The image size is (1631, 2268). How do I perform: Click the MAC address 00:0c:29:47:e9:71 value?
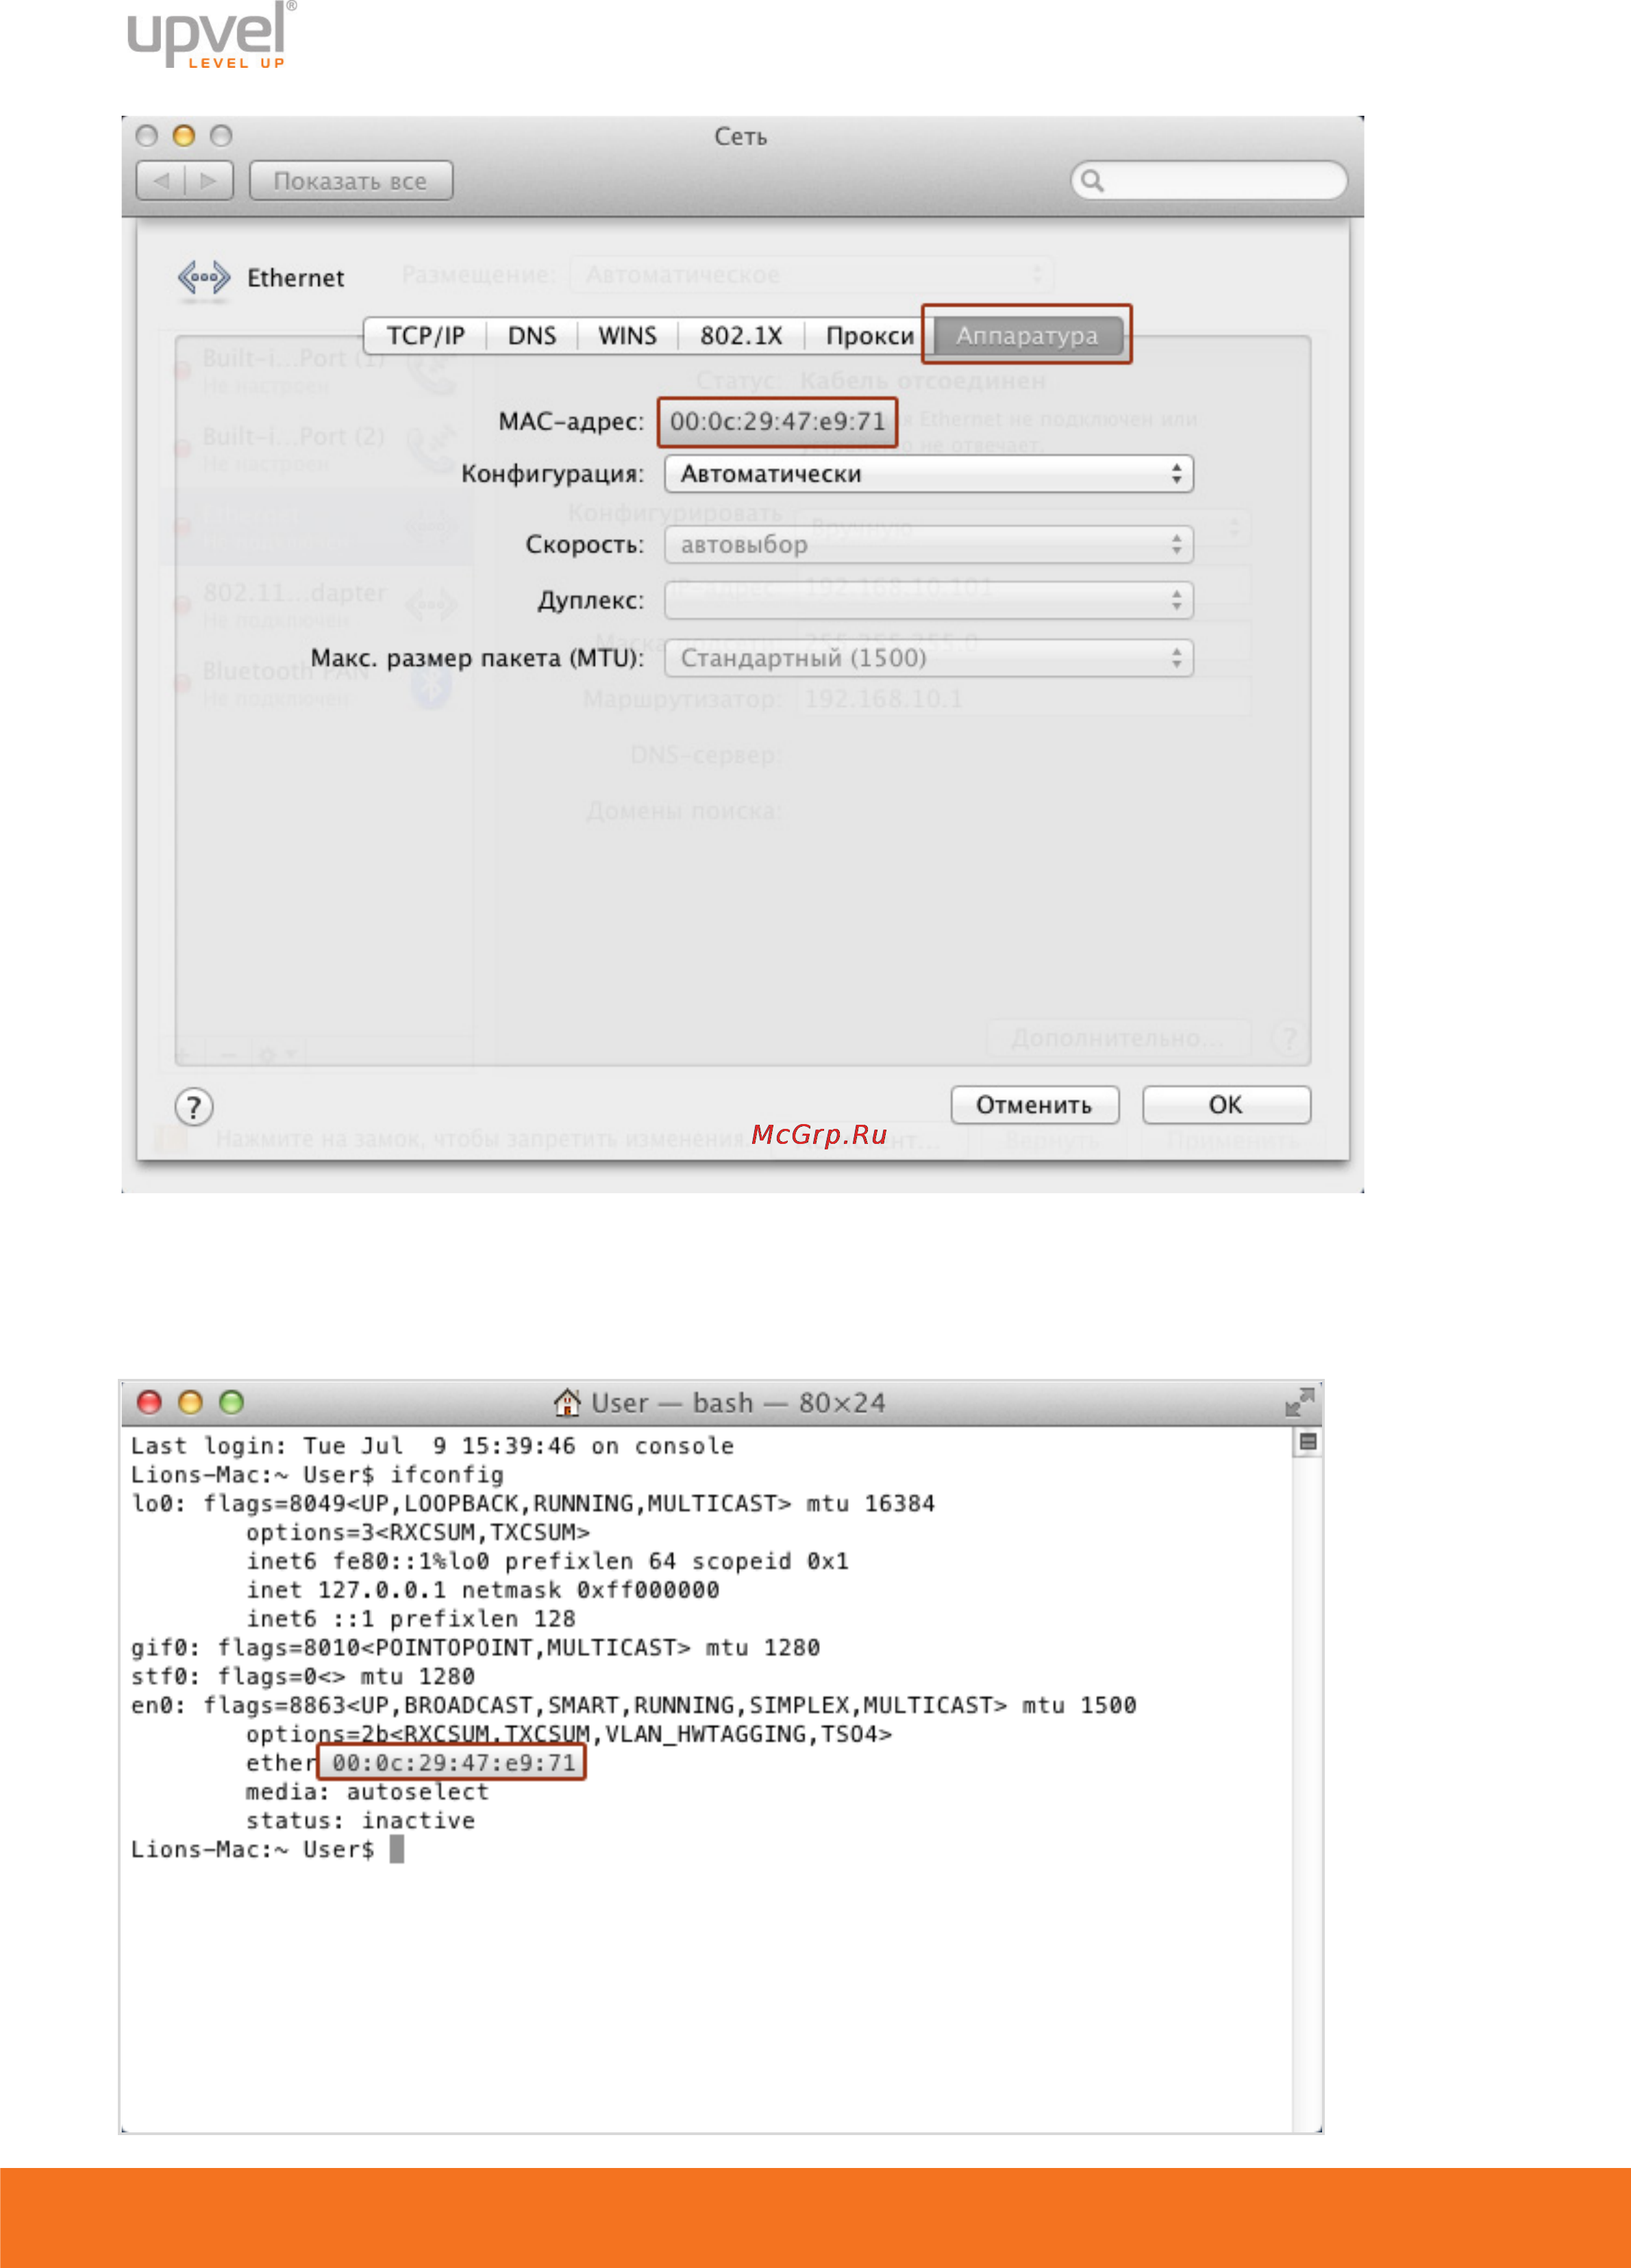pos(777,421)
